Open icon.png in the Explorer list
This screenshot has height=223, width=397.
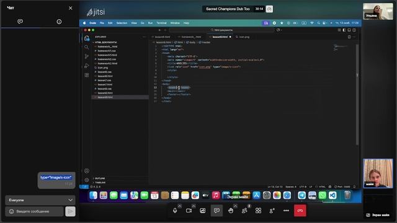tap(103, 68)
